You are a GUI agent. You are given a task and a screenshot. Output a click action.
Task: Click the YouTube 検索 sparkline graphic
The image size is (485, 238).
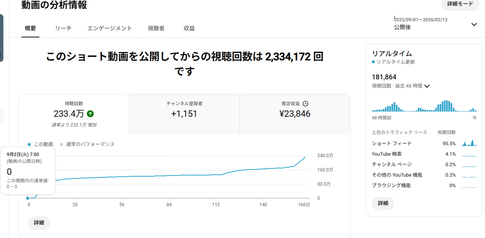click(x=469, y=154)
